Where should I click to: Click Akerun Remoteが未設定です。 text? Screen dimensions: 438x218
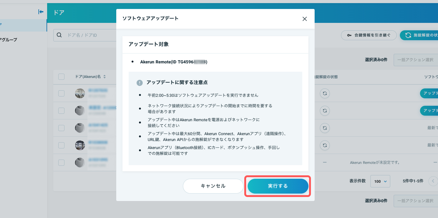375,163
